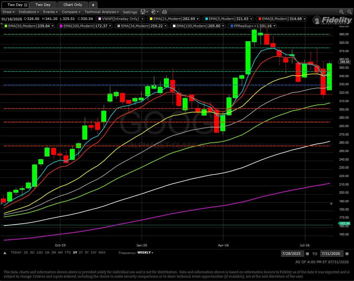Open EMA(50,Modern) indicator options arrow
The image size is (354, 281).
pyautogui.click(x=53, y=26)
